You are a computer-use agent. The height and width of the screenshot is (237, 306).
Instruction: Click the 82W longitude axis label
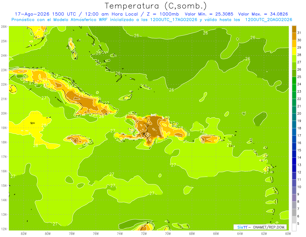point(23,233)
